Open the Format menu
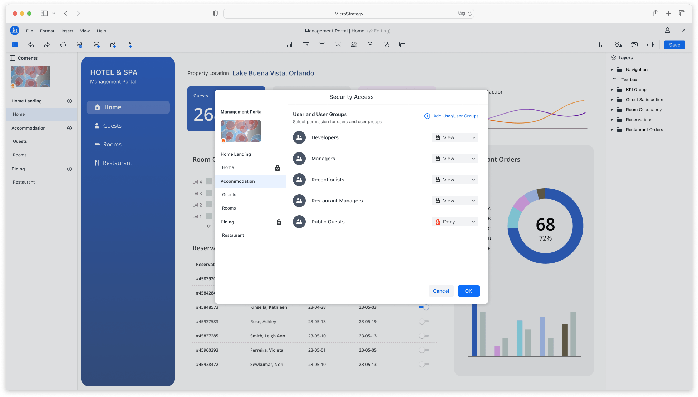Screen dimensions: 698x397 point(47,31)
